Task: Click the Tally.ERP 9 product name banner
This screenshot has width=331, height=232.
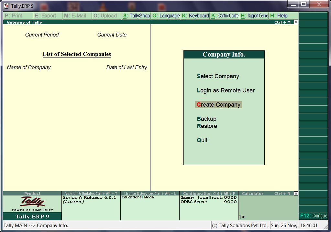Action: 32,216
